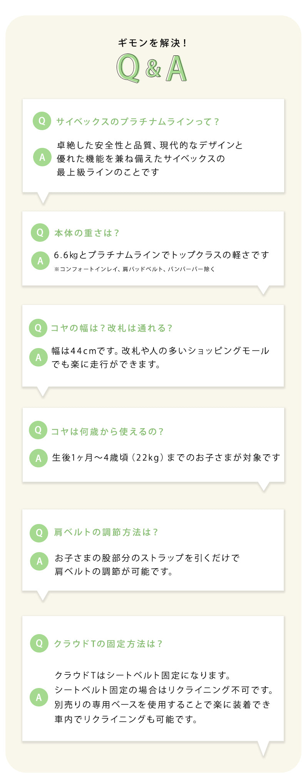Select the Q icon next to "コヤは何歳から使えるの？"
The width and height of the screenshot is (308, 780).
pyautogui.click(x=38, y=430)
